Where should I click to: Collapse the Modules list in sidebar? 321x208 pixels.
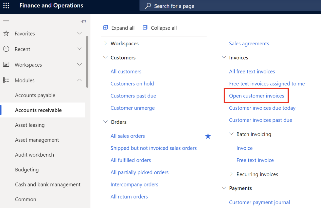click(x=79, y=80)
